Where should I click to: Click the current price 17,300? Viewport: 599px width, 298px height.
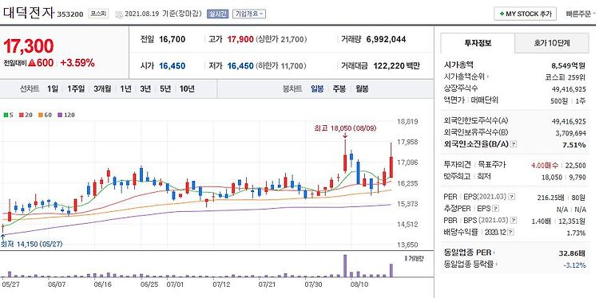click(x=29, y=46)
